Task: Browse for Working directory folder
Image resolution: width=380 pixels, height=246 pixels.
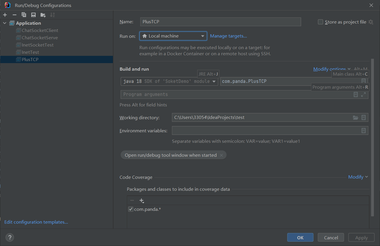Action: 356,117
